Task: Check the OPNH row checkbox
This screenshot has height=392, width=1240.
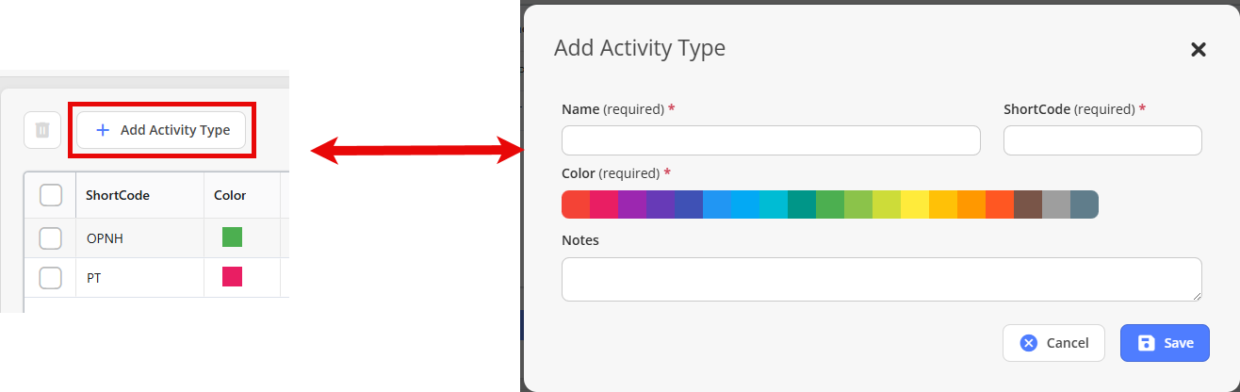Action: 51,238
